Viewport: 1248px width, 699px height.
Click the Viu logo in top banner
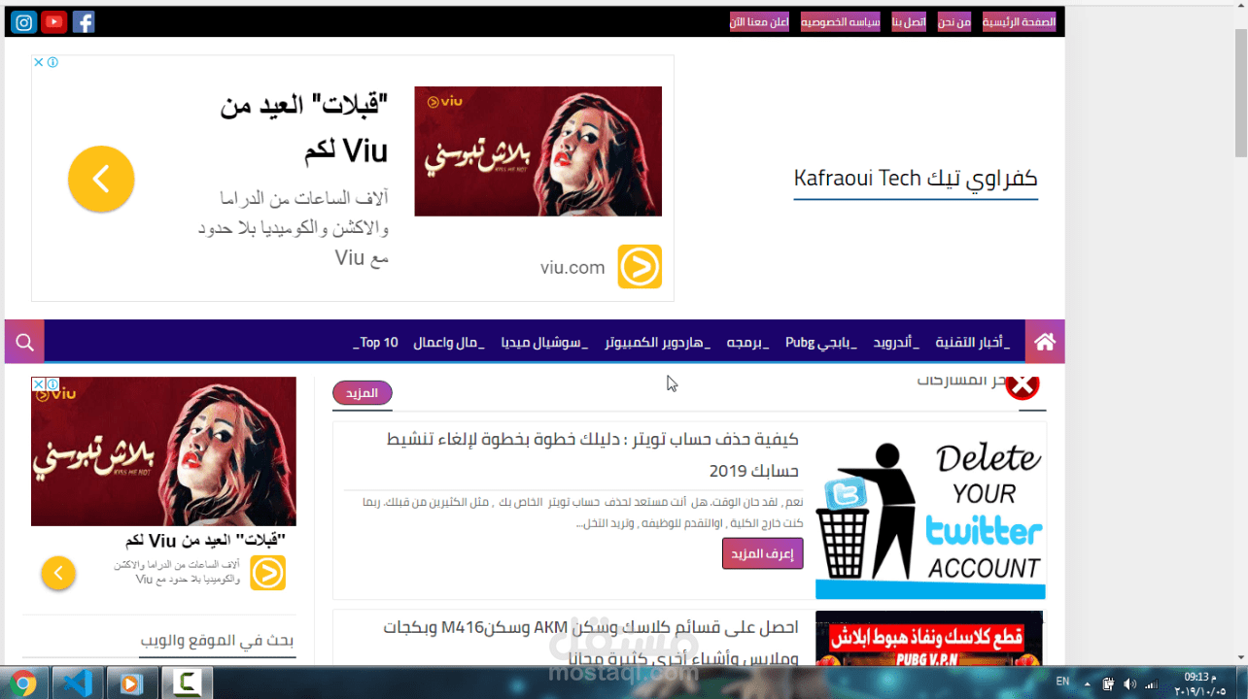coord(640,267)
